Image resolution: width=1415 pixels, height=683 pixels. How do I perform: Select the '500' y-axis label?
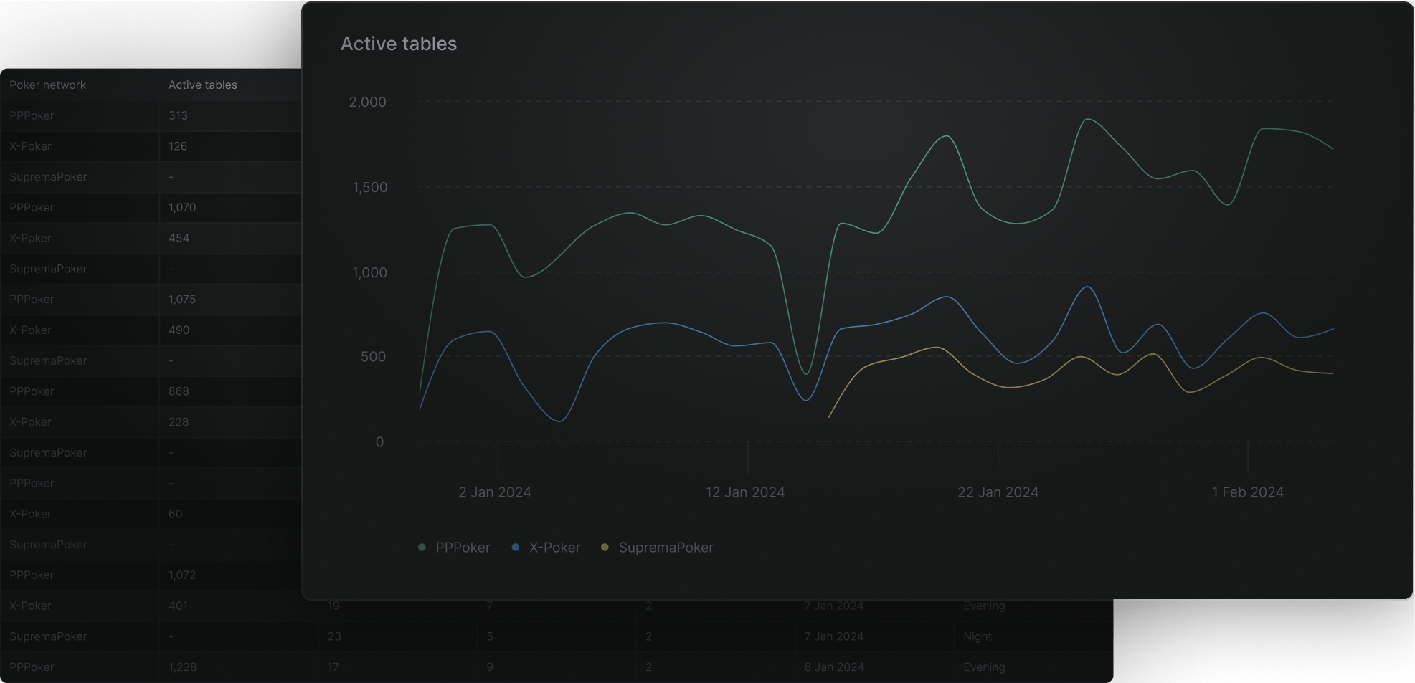pyautogui.click(x=373, y=357)
